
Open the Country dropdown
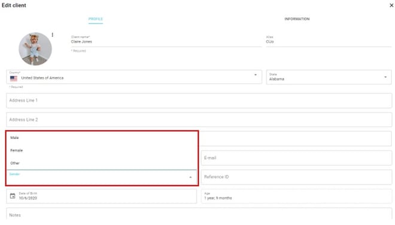coord(134,77)
